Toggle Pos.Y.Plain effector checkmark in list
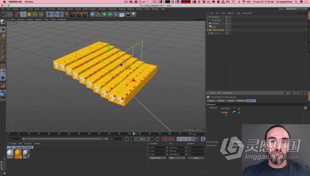Image resolution: width=310 pixels, height=176 pixels. click(239, 108)
